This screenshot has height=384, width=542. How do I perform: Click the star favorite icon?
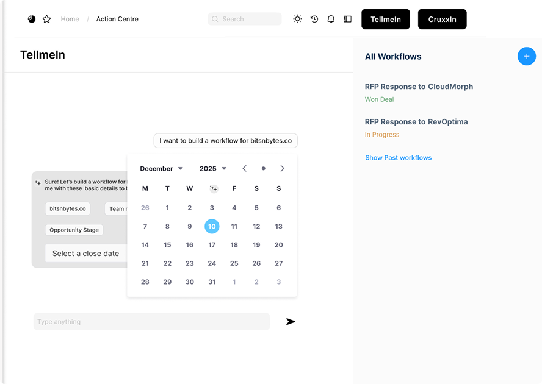coord(46,19)
